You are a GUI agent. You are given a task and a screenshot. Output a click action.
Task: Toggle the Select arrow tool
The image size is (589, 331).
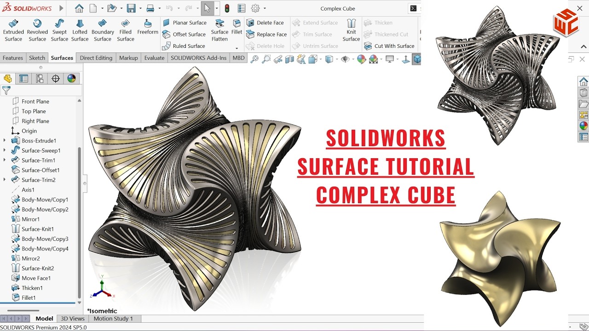pos(207,8)
